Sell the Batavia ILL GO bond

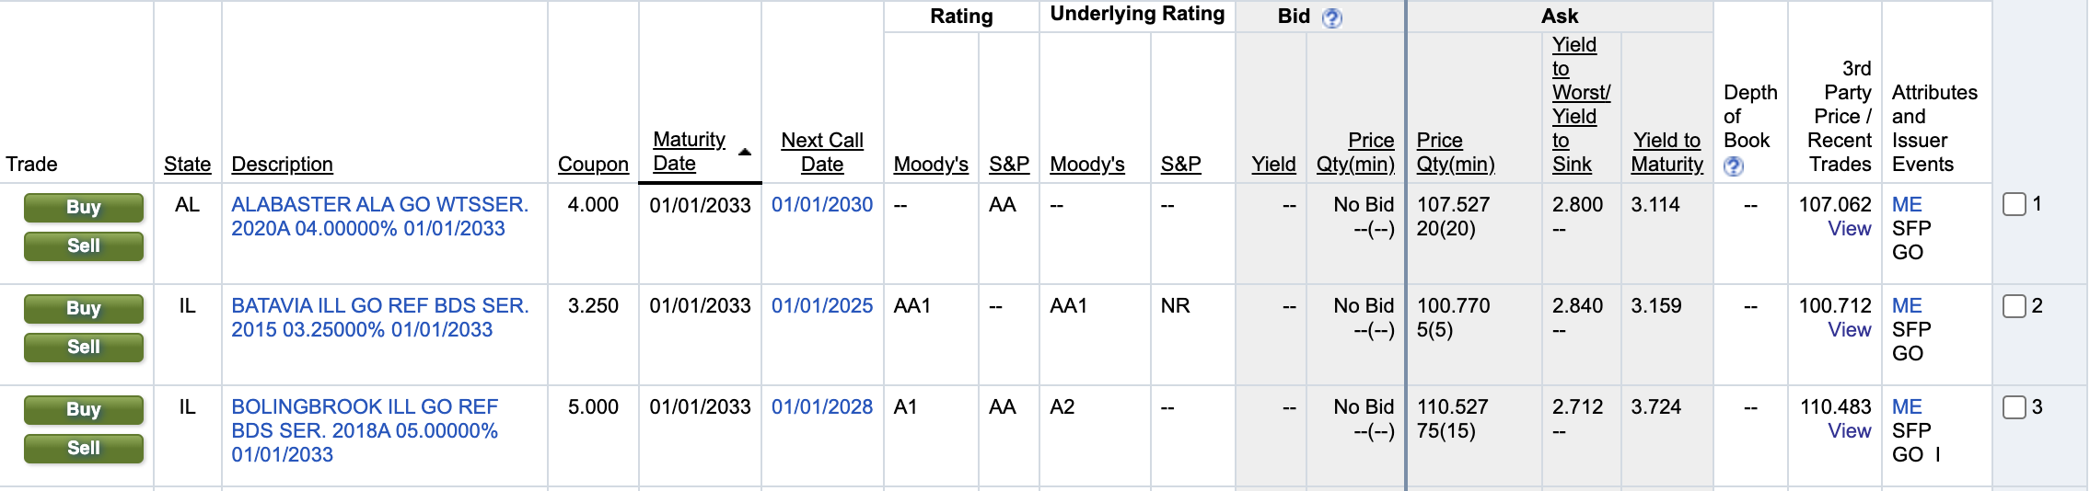84,348
